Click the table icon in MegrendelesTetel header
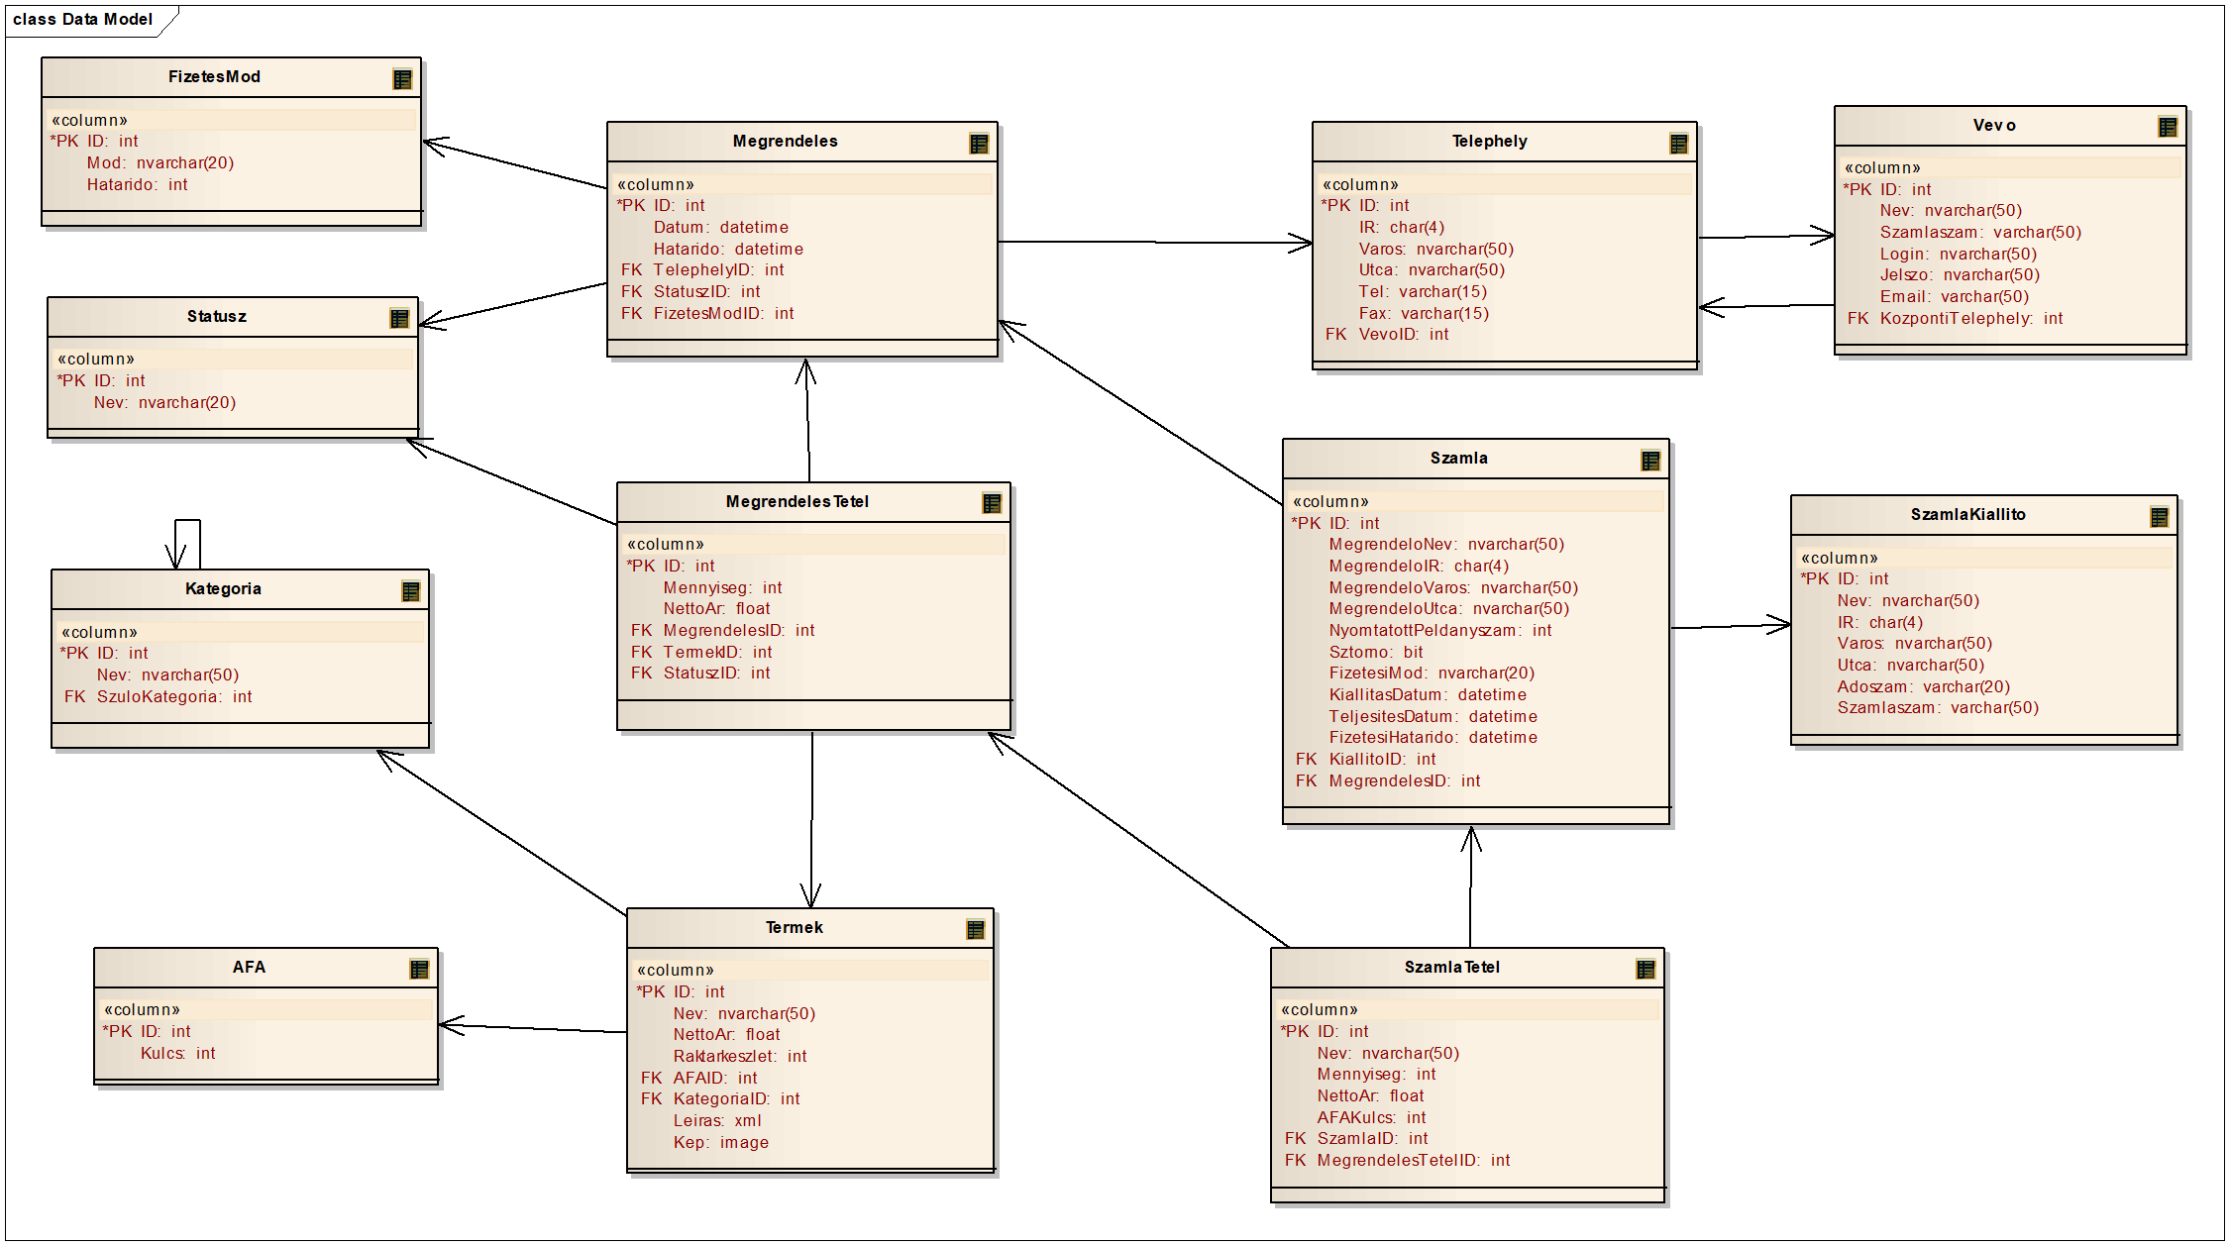2229x1245 pixels. [992, 503]
